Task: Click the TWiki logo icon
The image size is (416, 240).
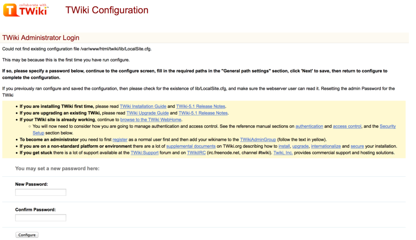Action: (x=26, y=10)
